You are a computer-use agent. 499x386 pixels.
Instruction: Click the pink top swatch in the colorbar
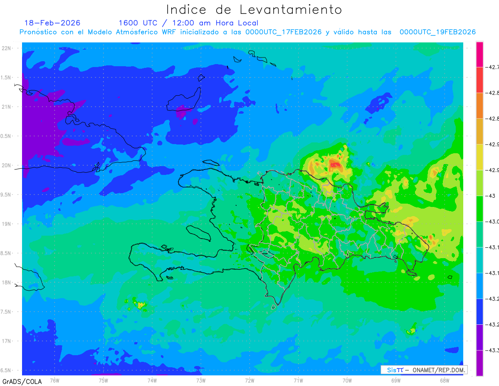479,54
